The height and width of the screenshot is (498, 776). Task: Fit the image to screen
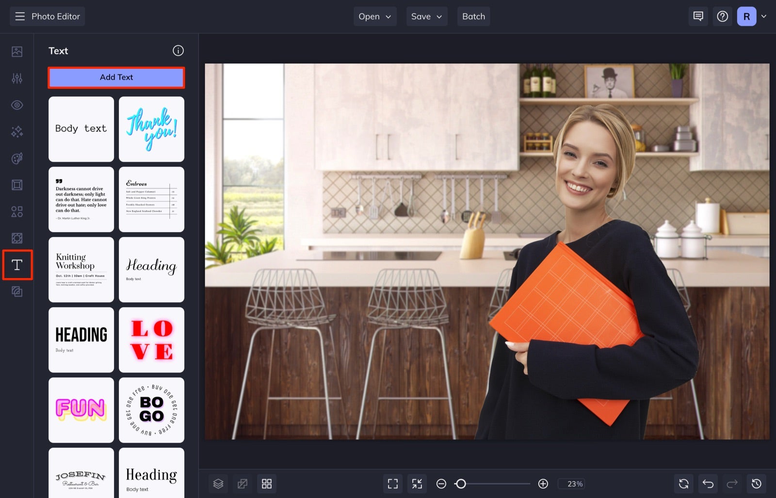[393, 483]
